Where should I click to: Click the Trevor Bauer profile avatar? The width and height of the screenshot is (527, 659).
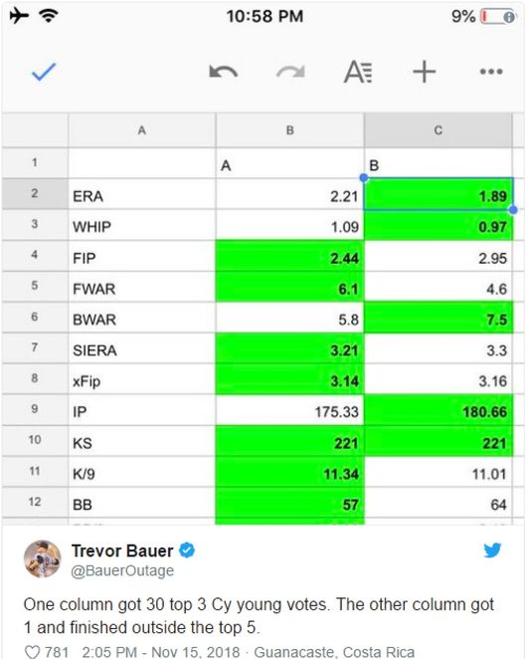pos(43,559)
